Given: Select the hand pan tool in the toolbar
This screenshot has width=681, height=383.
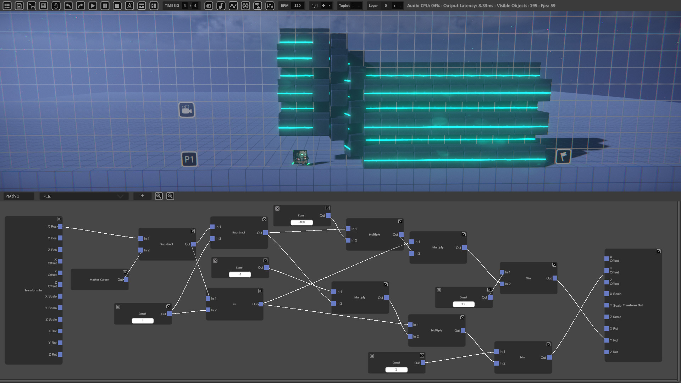Looking at the screenshot, I should click(x=56, y=5).
